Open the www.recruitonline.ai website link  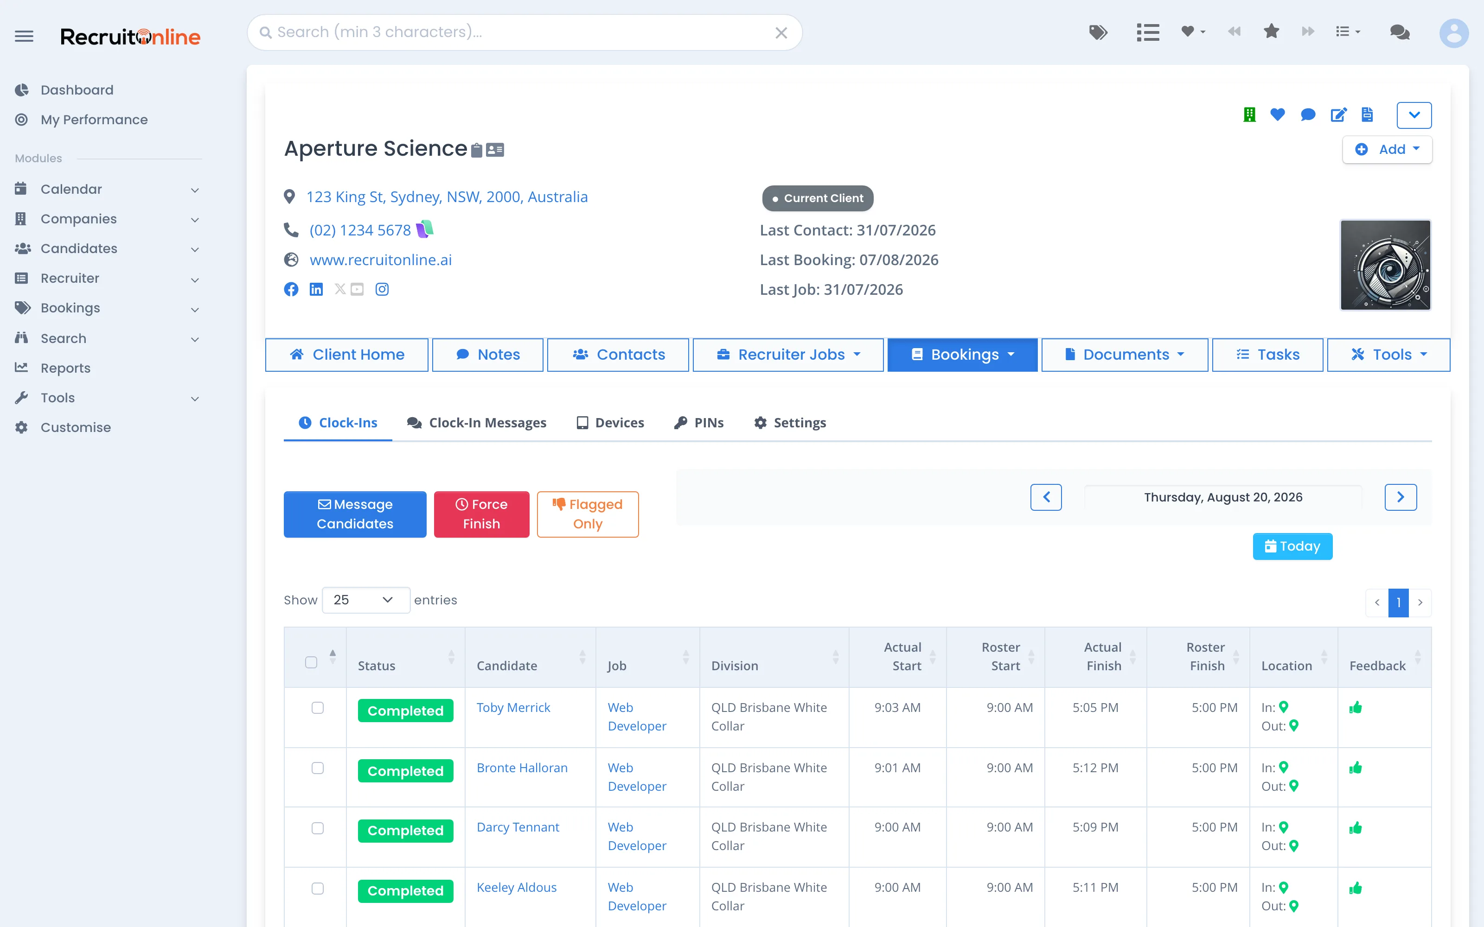381,260
